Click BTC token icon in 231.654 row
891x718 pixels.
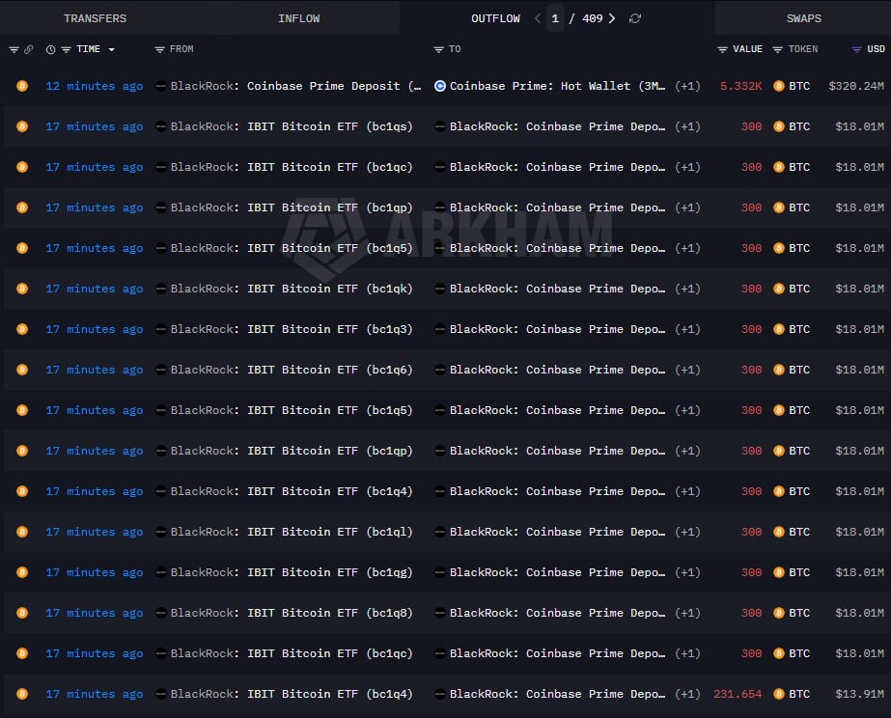(x=779, y=694)
